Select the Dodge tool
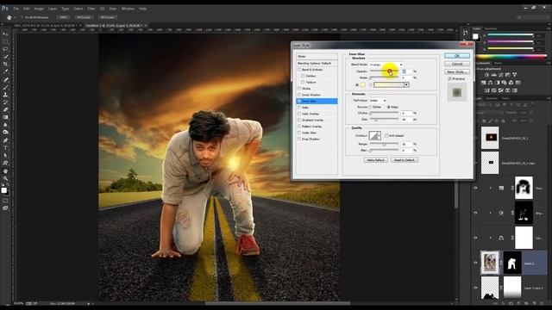This screenshot has width=552, height=310. pyautogui.click(x=5, y=132)
